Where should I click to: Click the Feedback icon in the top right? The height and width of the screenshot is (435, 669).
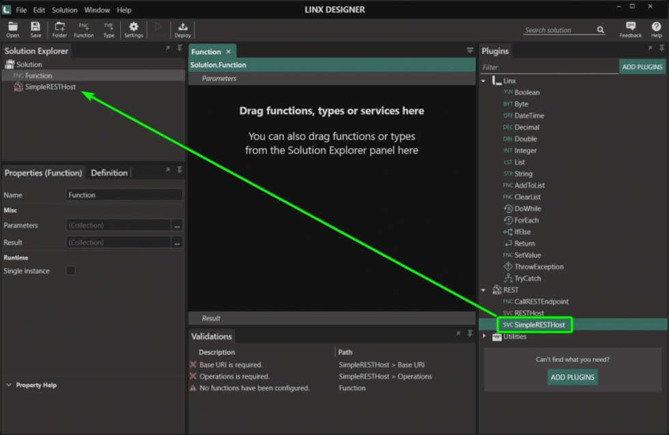[630, 28]
